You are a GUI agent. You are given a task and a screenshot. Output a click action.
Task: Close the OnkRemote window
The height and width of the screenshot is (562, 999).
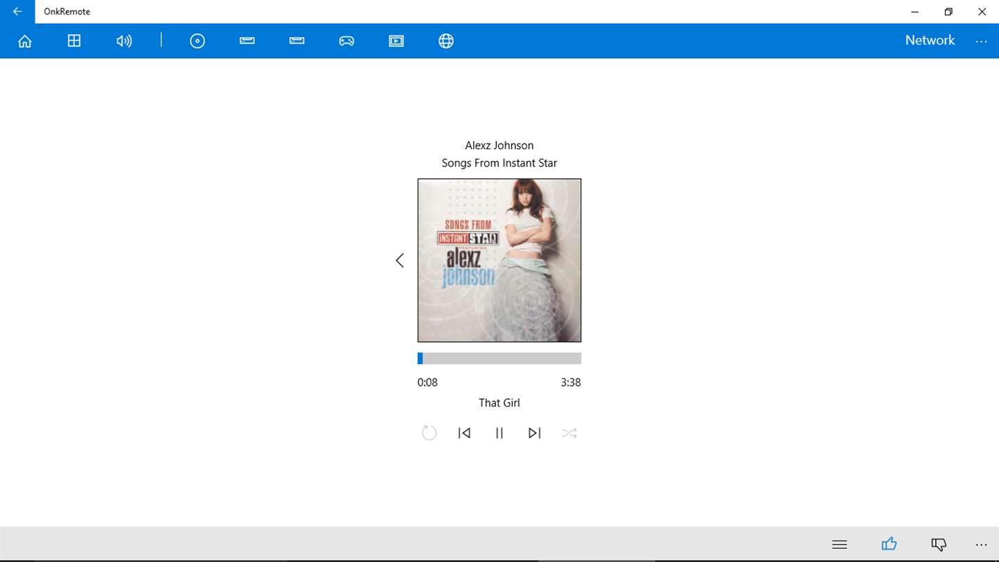[x=982, y=12]
